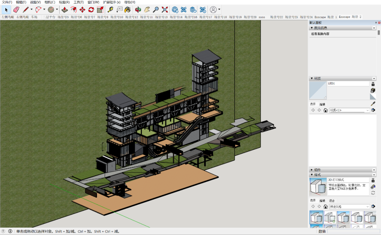Select the Scale tool

(x=100, y=10)
